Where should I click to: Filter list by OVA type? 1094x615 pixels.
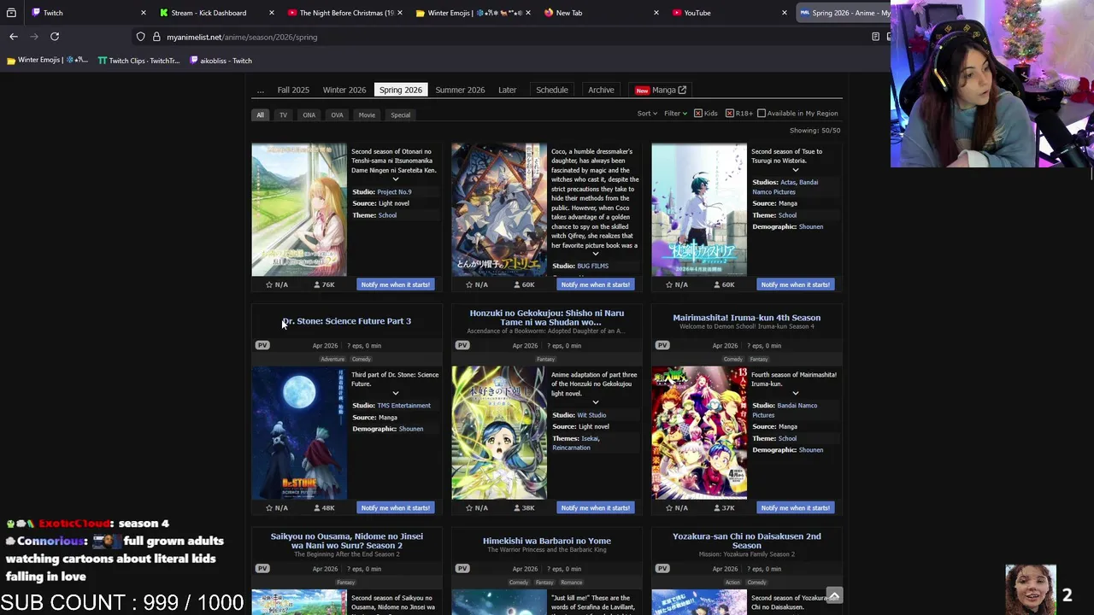(x=337, y=114)
